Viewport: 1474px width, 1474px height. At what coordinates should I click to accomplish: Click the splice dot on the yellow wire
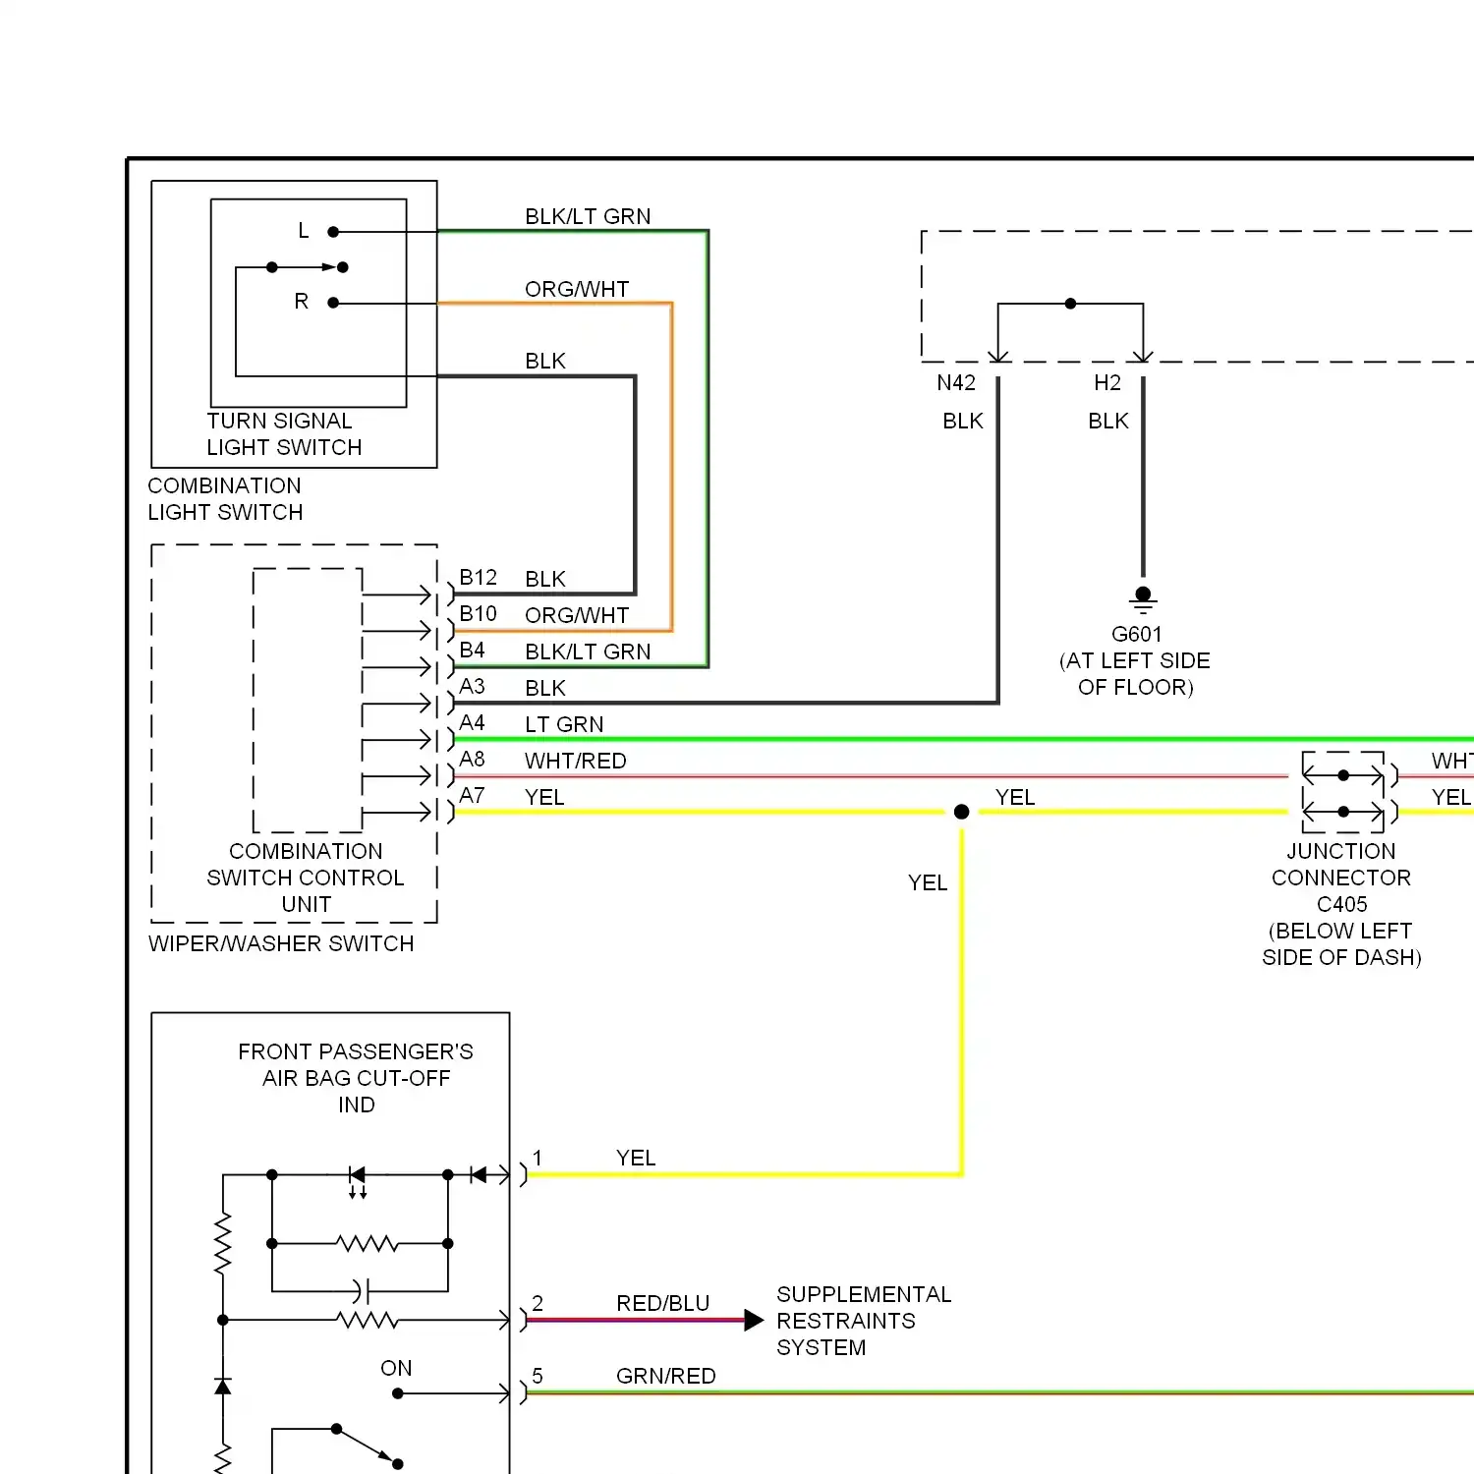[x=962, y=812]
